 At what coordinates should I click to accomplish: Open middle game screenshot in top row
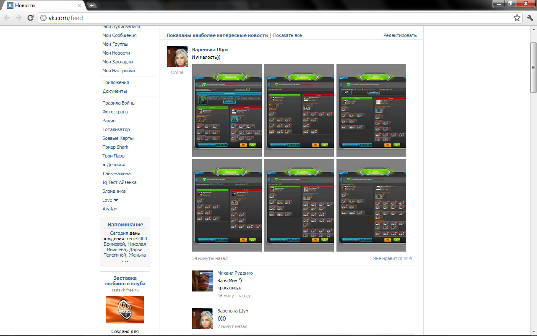point(299,110)
